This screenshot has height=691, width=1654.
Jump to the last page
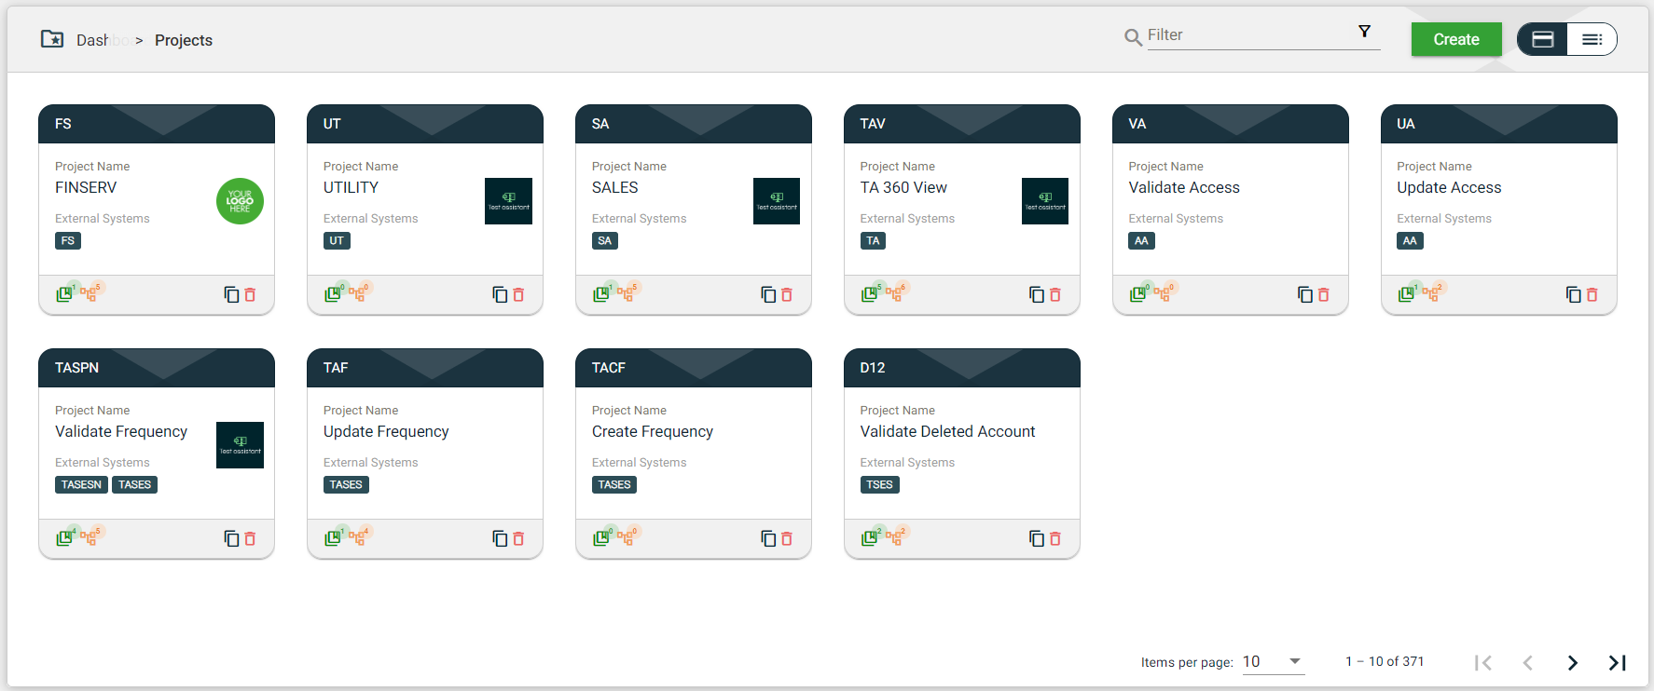tap(1618, 662)
